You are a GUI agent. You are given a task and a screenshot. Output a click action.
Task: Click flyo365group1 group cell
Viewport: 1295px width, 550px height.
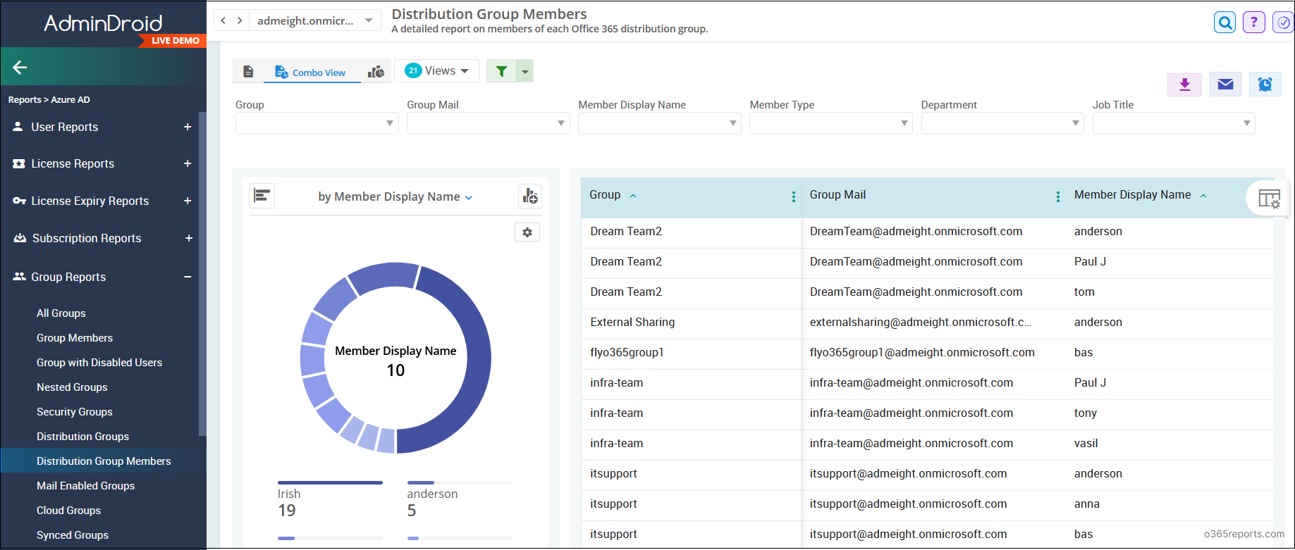pyautogui.click(x=627, y=353)
